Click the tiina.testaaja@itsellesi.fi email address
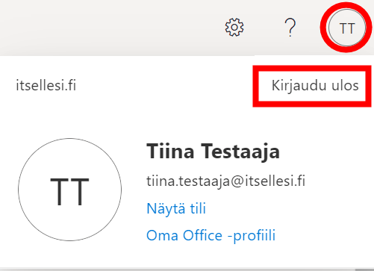Image resolution: width=374 pixels, height=271 pixels. pyautogui.click(x=225, y=181)
